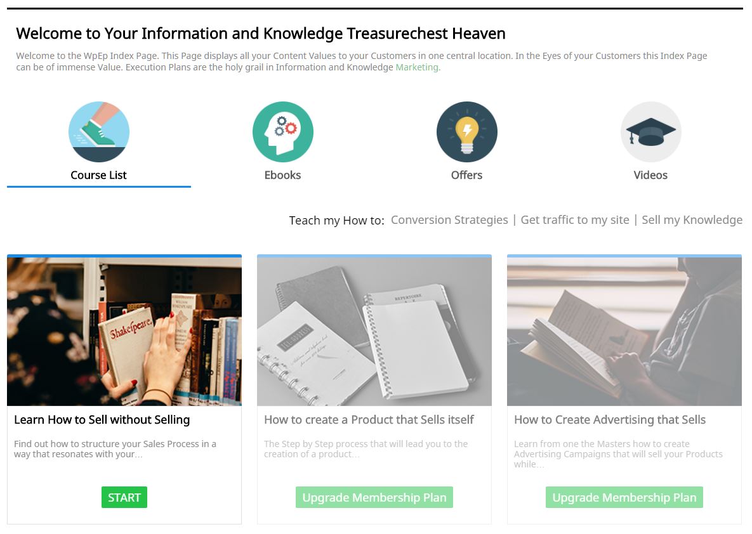Open the Videos graduation cap icon
The width and height of the screenshot is (752, 534).
tap(651, 131)
